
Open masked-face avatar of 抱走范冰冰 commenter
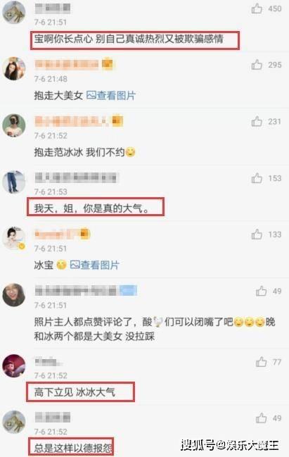pyautogui.click(x=14, y=125)
